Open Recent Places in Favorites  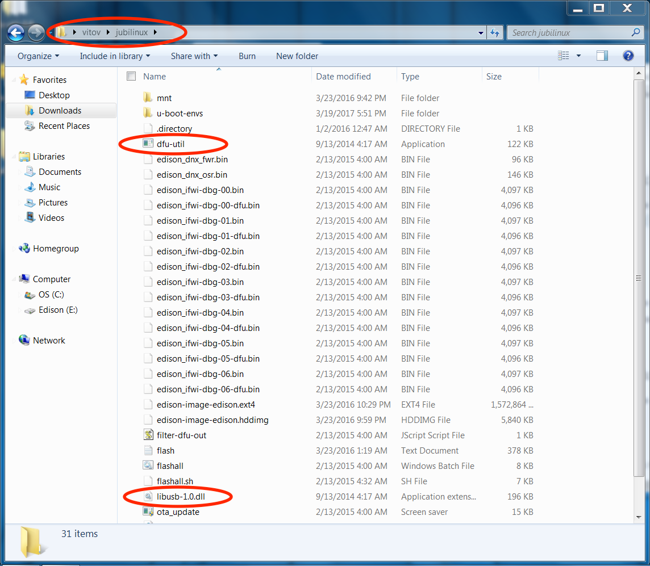tap(64, 126)
